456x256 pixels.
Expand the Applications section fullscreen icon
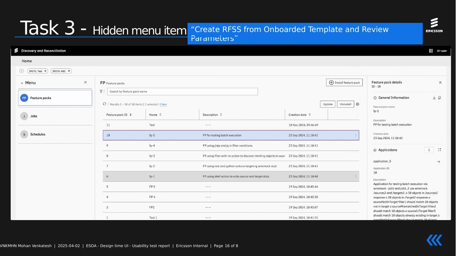tap(439, 150)
